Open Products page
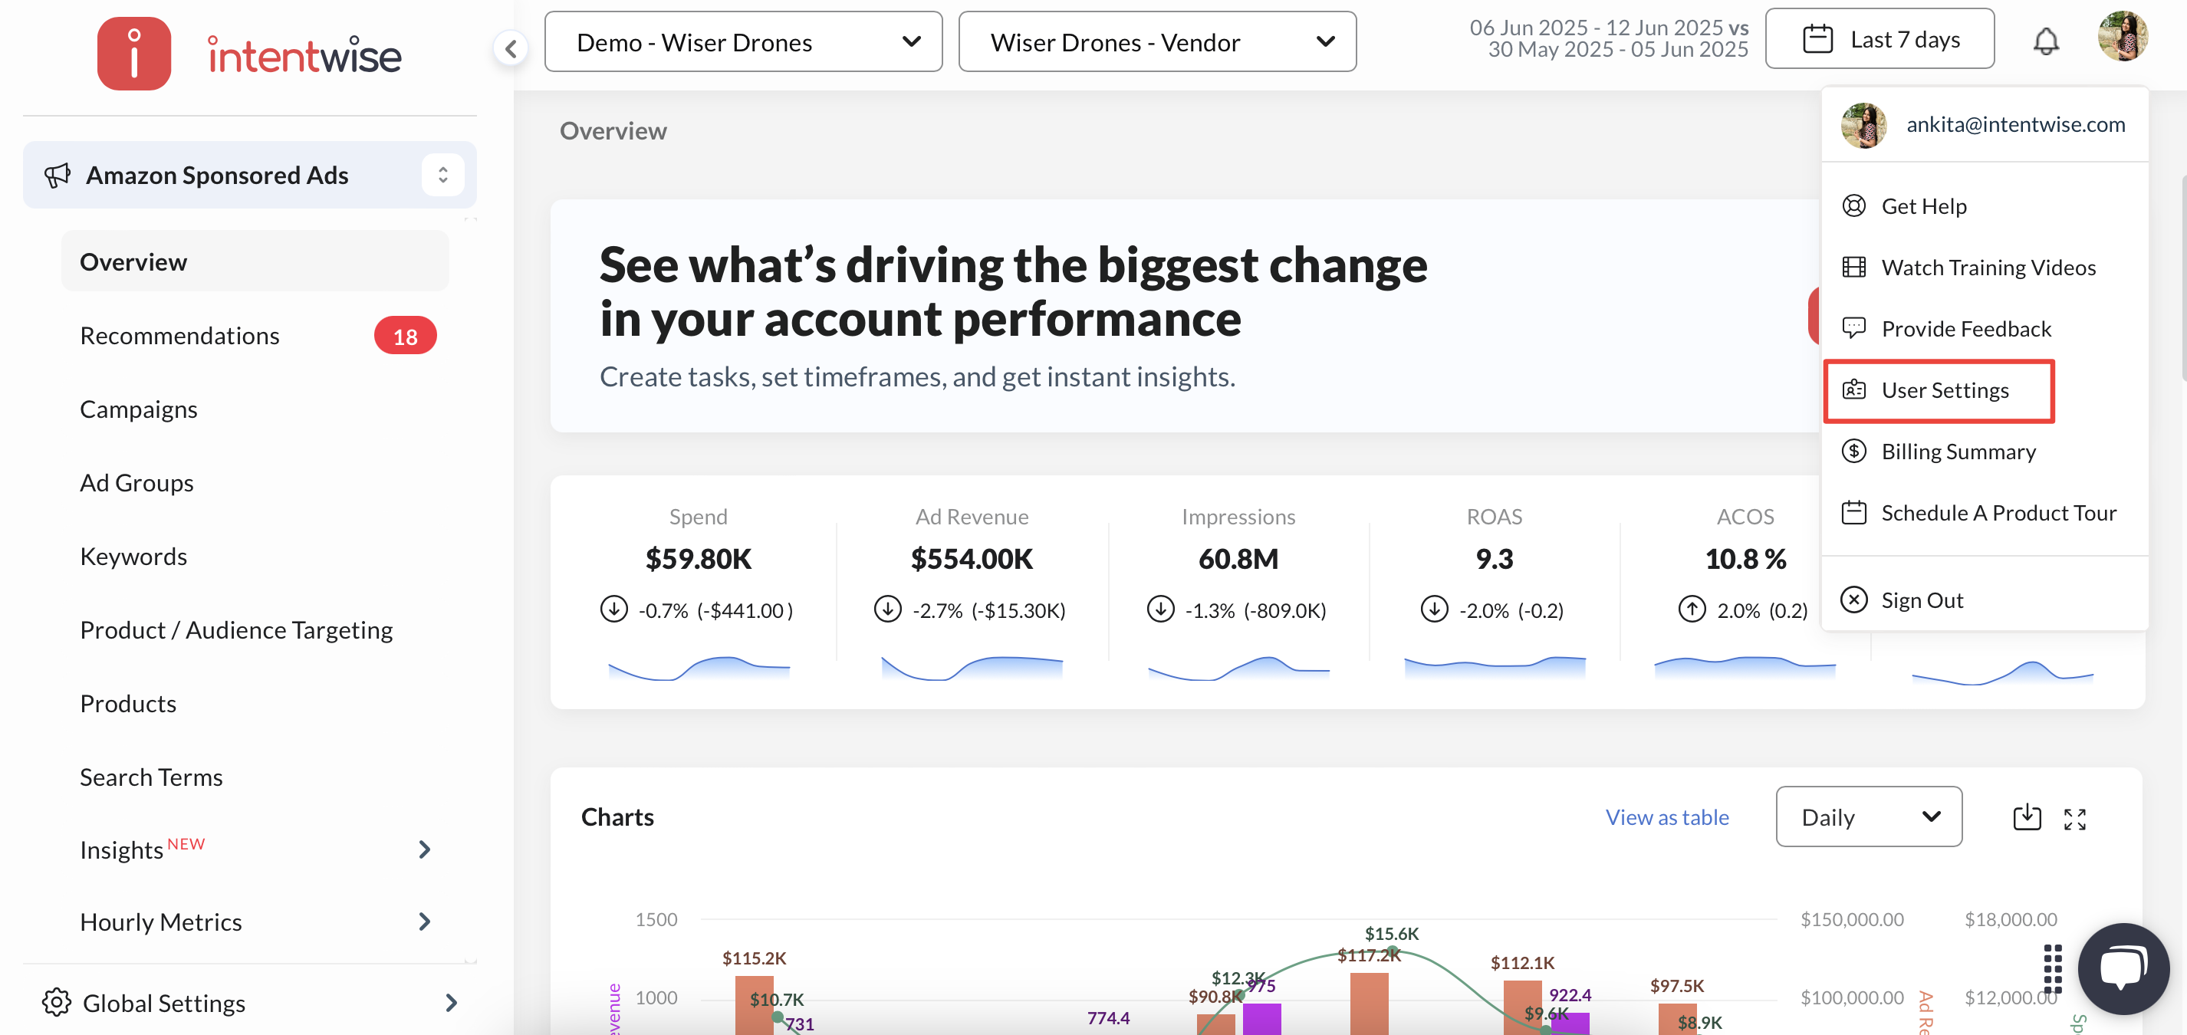The height and width of the screenshot is (1035, 2187). pos(128,703)
